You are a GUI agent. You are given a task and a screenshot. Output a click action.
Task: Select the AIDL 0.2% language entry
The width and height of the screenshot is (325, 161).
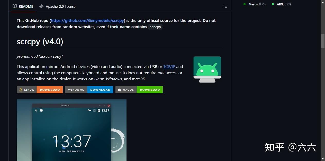[x=282, y=4]
